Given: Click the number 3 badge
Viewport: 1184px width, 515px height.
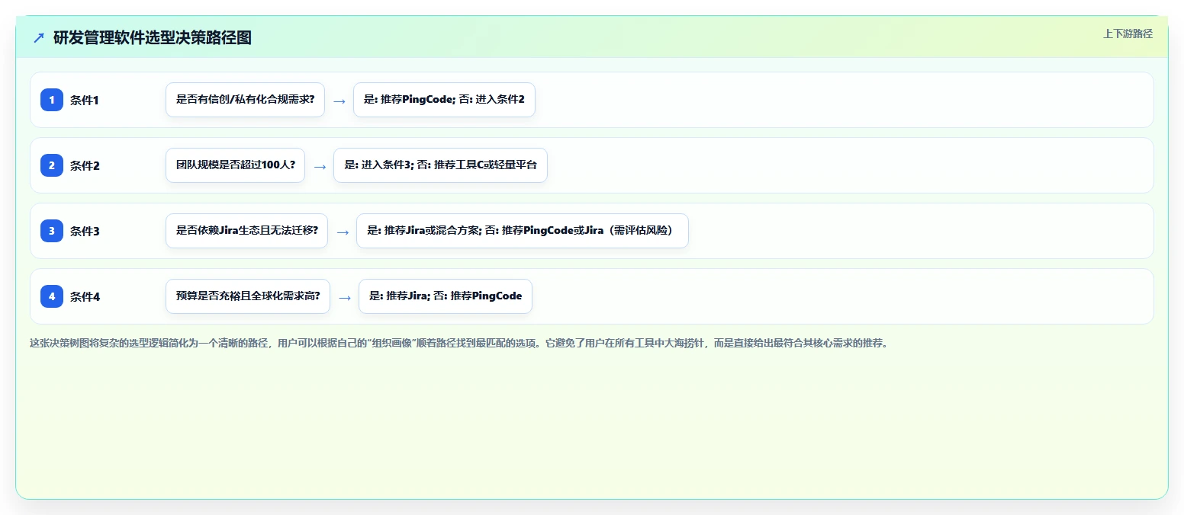Looking at the screenshot, I should [x=52, y=231].
